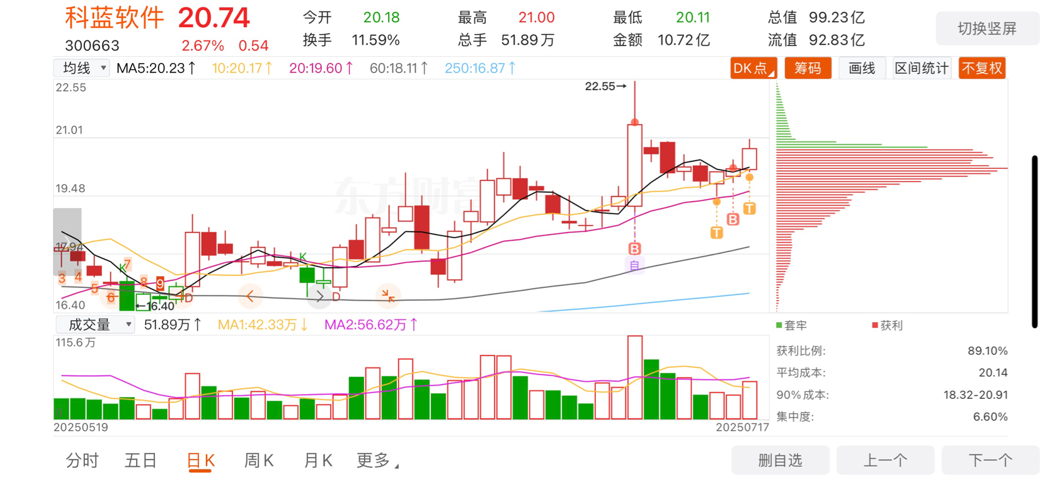The image size is (1047, 484).
Task: Tap the sequence number 4 marker
Action: (78, 277)
